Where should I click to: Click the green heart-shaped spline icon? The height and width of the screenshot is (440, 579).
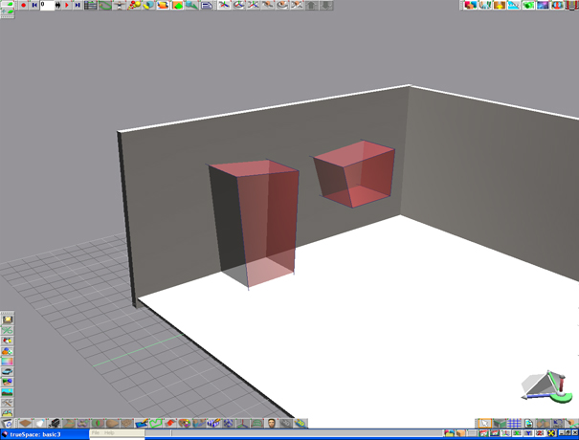pyautogui.click(x=155, y=423)
